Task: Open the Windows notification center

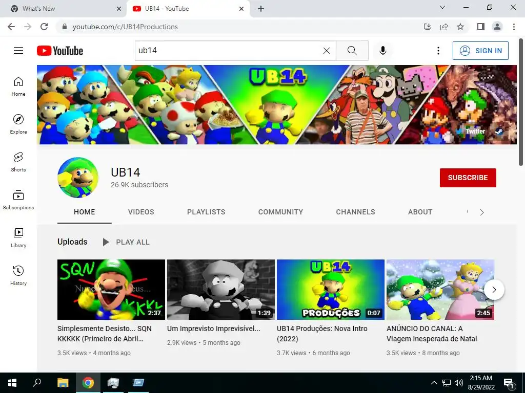Action: click(x=509, y=383)
